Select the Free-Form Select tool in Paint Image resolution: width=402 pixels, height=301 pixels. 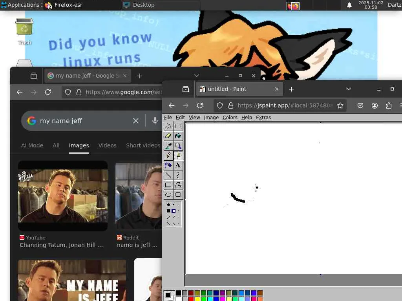point(168,126)
